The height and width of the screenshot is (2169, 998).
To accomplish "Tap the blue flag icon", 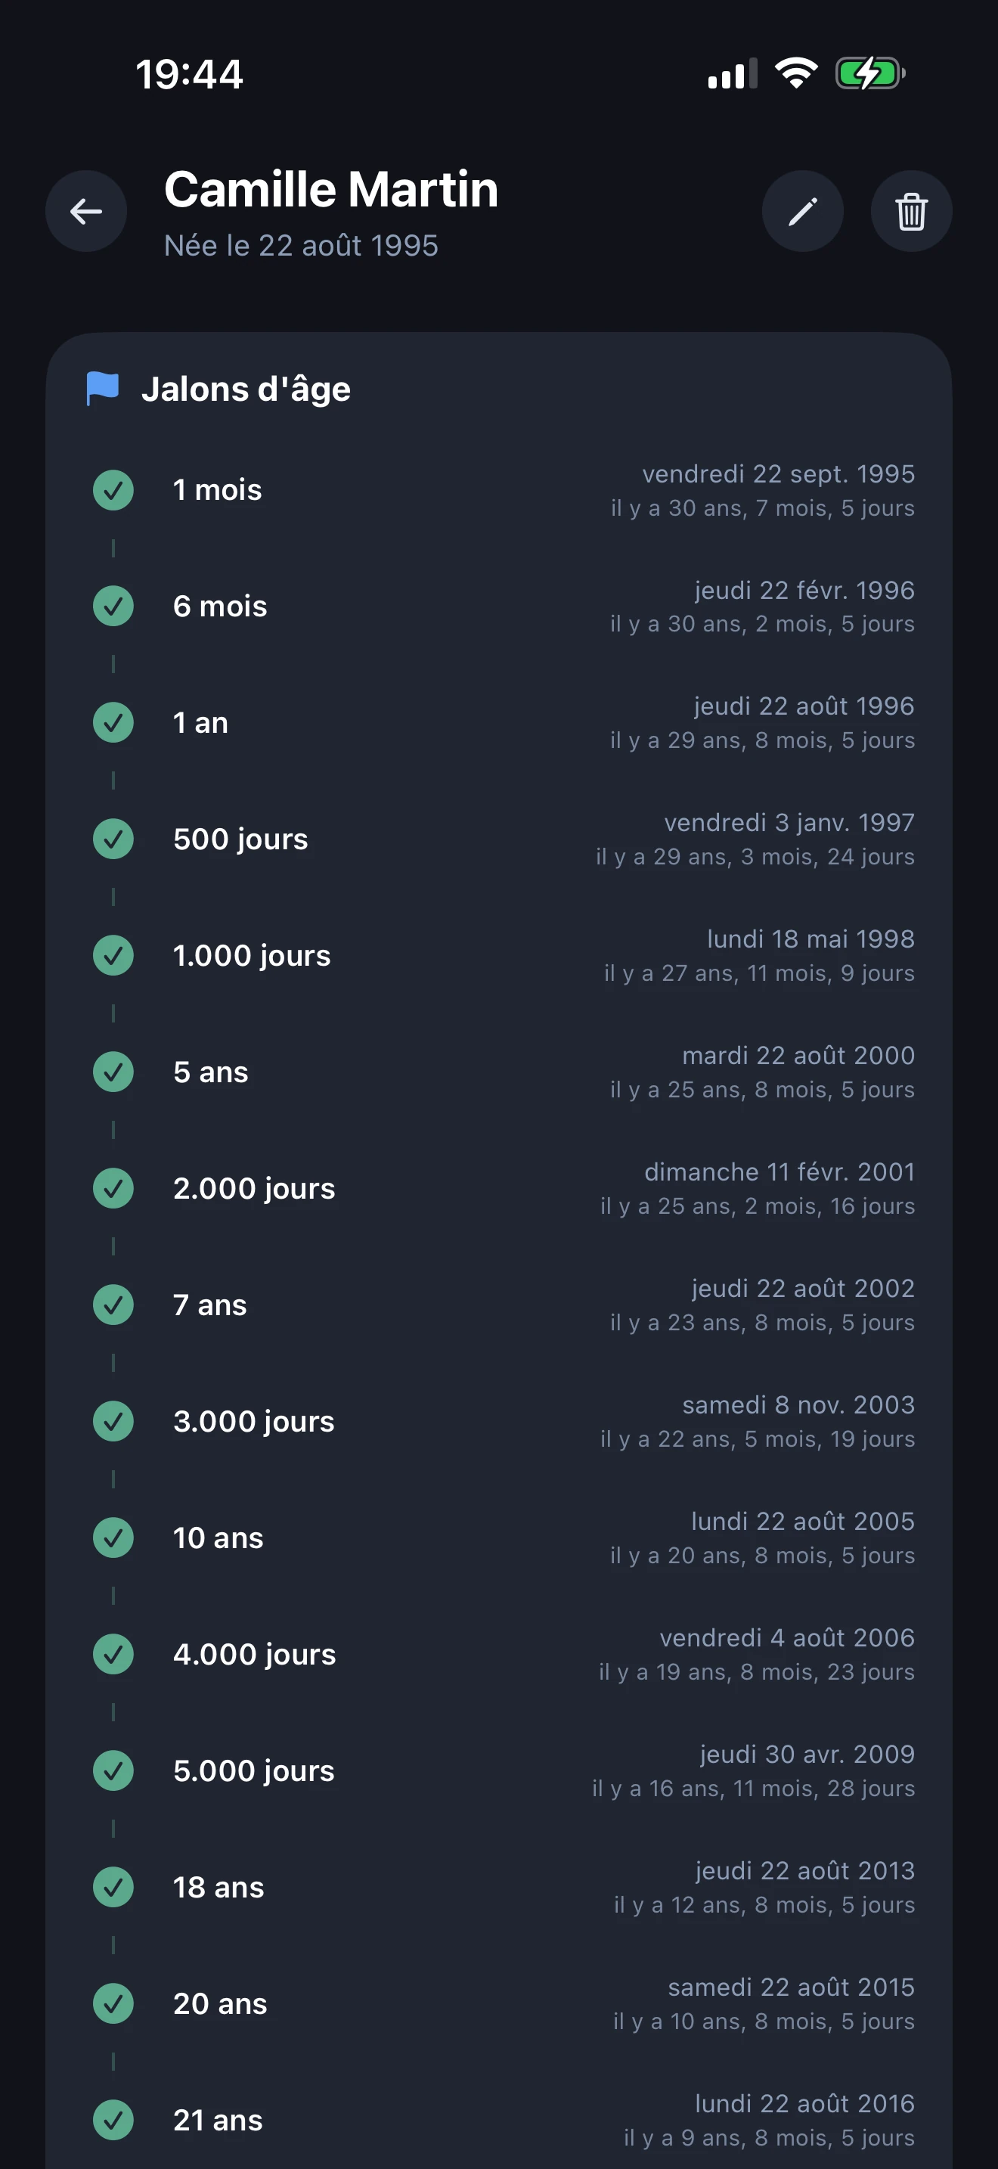I will click(103, 389).
